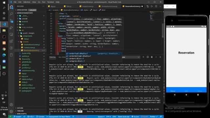210x118 pixels.
Task: Open the Run and Debug view
Action: coord(11,28)
